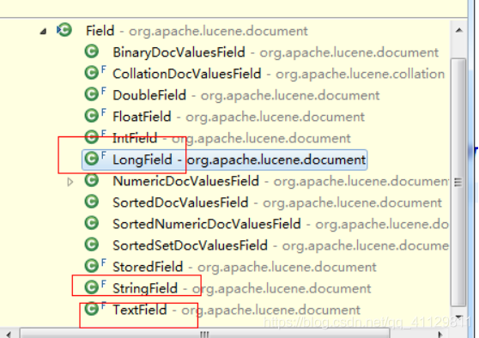
Task: Click the LongField class icon
Action: coord(92,159)
